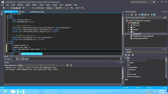168x94 pixels.
Task: Select the <html> breadcrumb tag
Action: (20, 59)
